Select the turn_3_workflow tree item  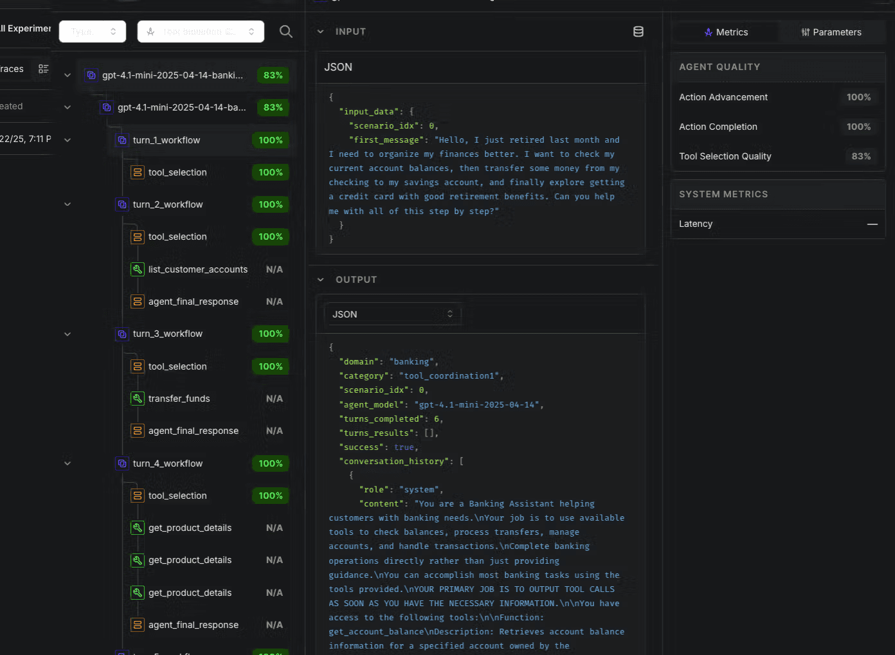click(168, 334)
